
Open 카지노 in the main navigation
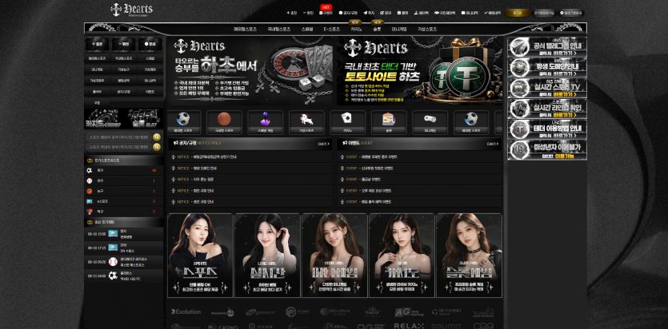coord(356,30)
